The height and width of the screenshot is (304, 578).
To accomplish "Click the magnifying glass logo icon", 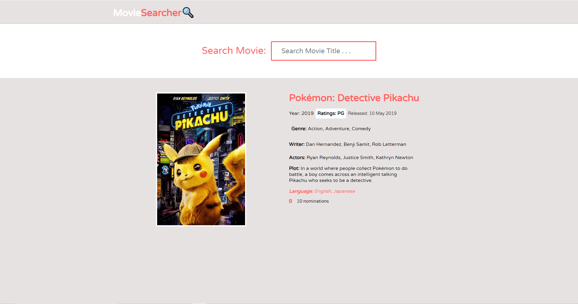I will point(188,13).
